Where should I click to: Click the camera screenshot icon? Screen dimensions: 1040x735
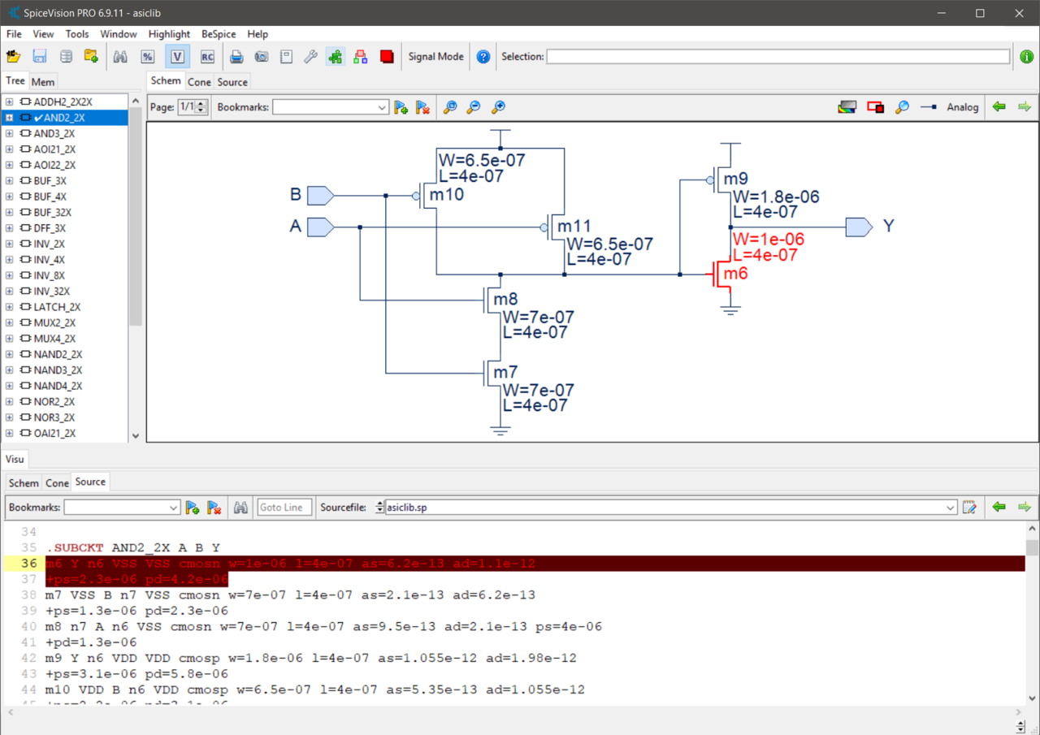tap(262, 57)
